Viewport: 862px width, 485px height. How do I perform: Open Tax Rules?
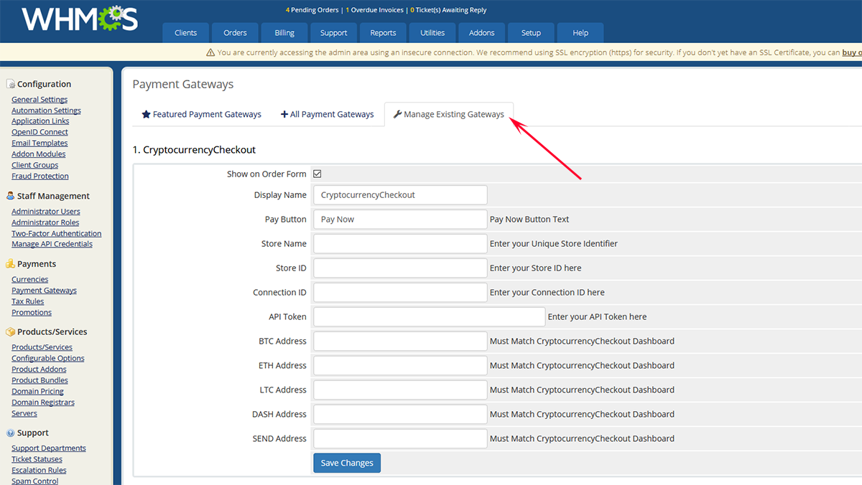(x=27, y=301)
